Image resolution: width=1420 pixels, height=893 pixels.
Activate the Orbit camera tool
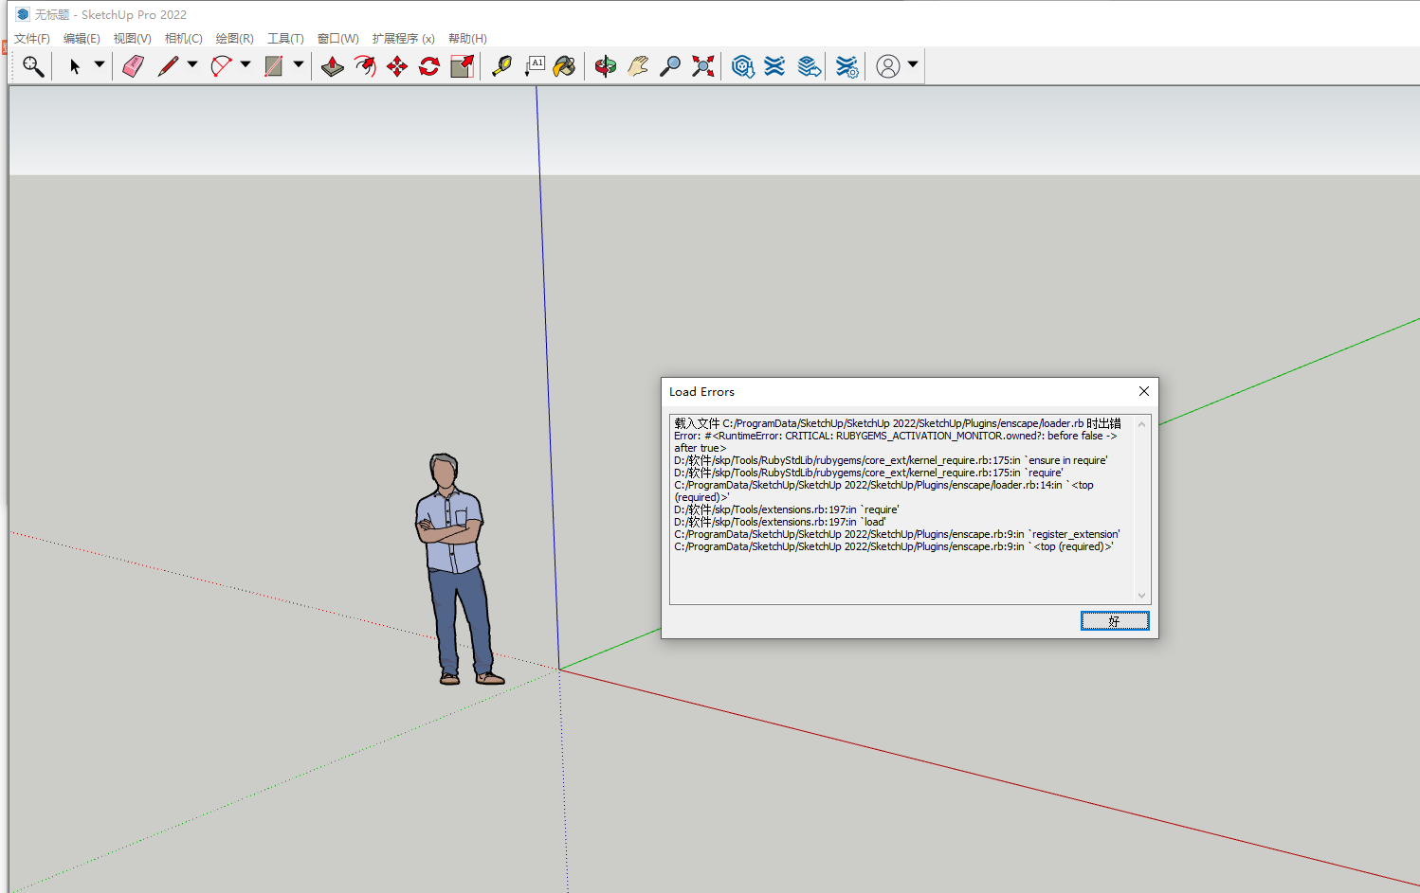[605, 66]
